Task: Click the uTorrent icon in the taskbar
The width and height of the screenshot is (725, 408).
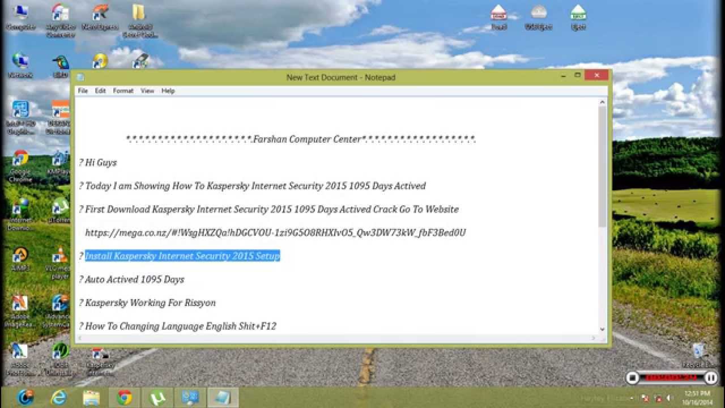Action: coord(157,397)
